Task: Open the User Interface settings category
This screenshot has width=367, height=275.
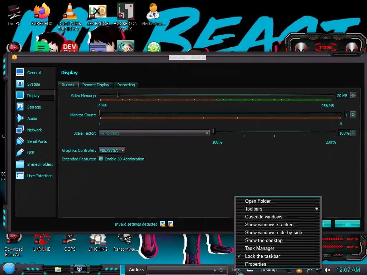Action: tap(35, 175)
